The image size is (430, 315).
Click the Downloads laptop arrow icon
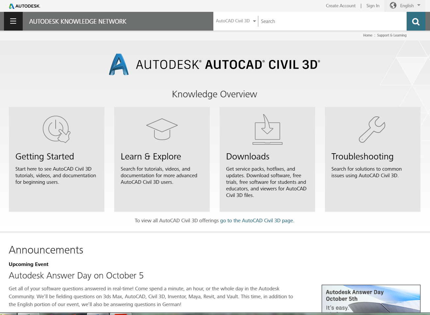pos(267,129)
